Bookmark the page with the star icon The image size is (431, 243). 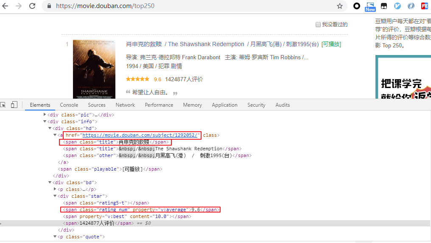pos(340,6)
